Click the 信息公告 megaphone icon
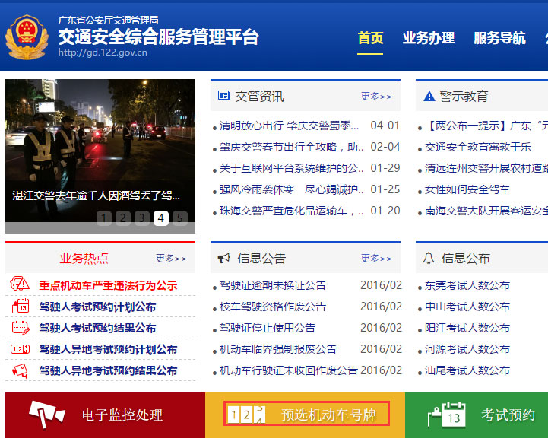Image resolution: width=548 pixels, height=448 pixels. click(223, 258)
